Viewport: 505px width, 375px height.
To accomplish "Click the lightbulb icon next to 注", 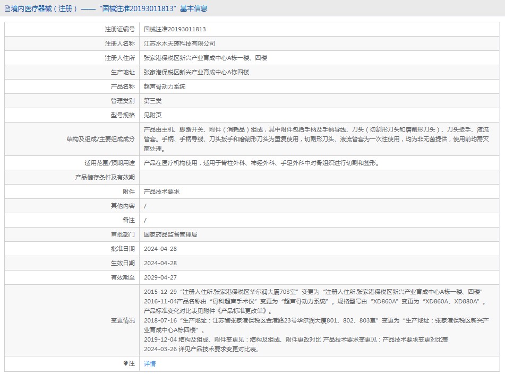I will [126, 363].
